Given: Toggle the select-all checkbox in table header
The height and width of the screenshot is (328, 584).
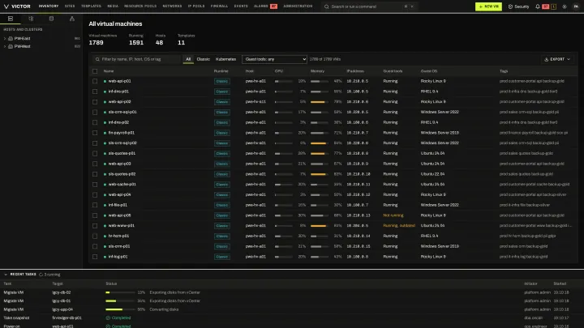Looking at the screenshot, I should click(95, 71).
